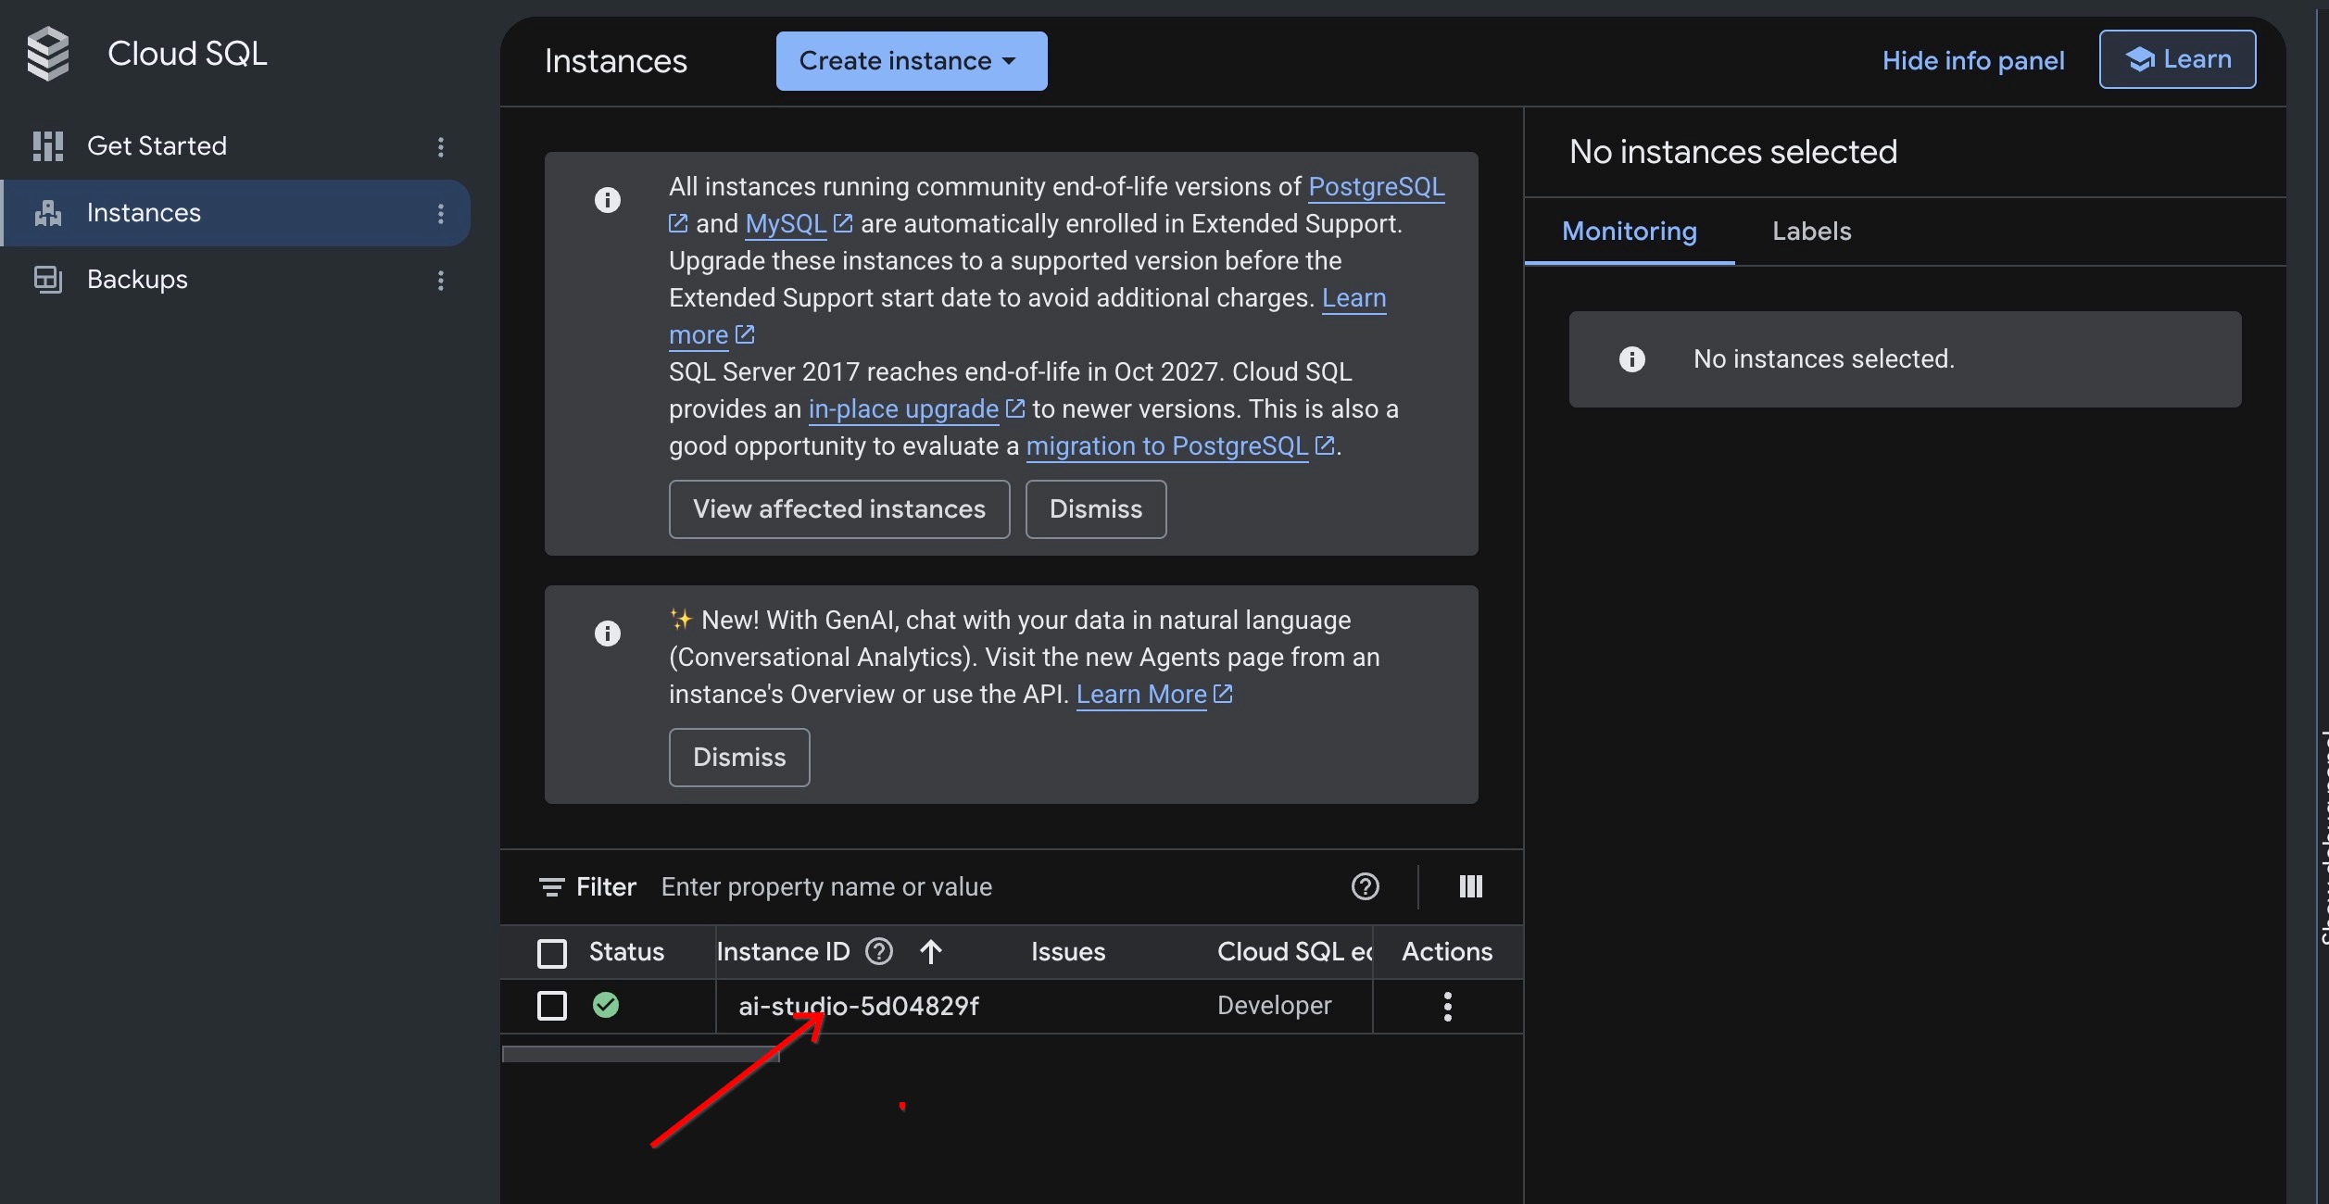Switch to the Monitoring tab
Screen dimensions: 2329x1204
[x=1630, y=231]
